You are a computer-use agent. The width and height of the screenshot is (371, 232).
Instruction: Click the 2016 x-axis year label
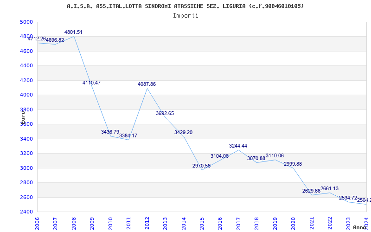[x=220, y=223]
